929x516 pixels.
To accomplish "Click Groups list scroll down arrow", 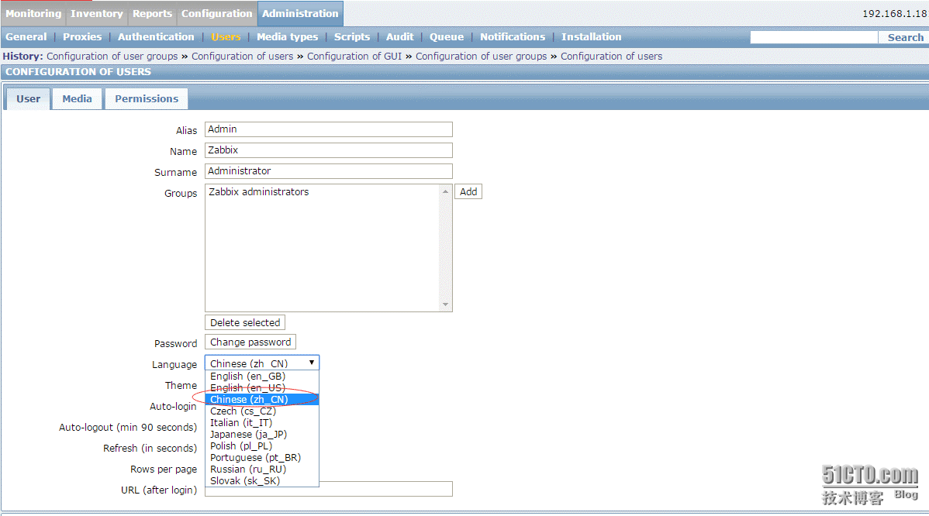I will pos(446,304).
